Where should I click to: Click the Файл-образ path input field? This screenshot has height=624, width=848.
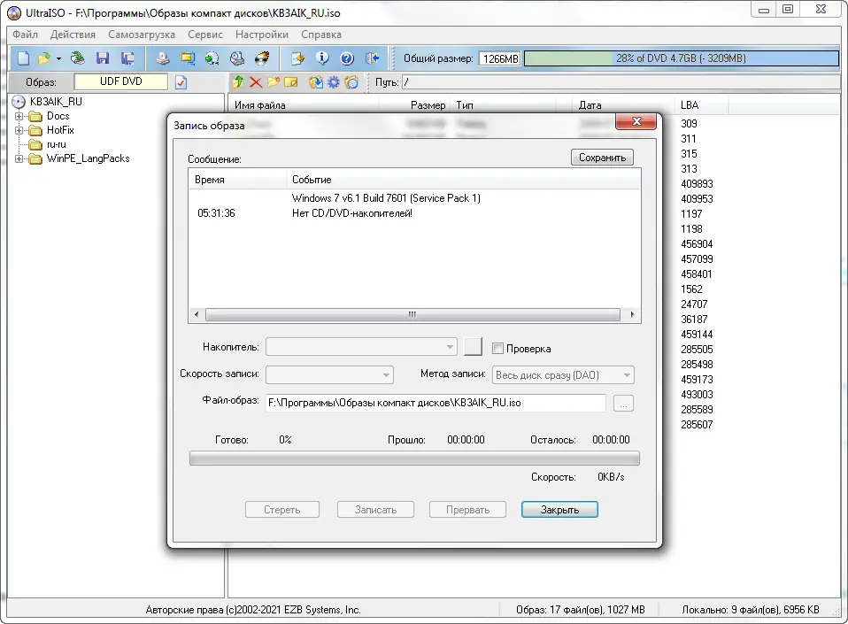point(434,403)
